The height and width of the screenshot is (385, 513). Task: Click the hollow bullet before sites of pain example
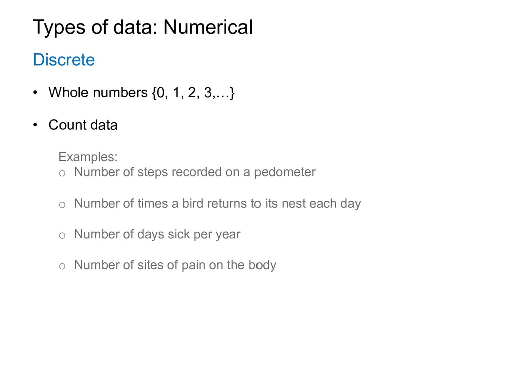[x=62, y=266]
